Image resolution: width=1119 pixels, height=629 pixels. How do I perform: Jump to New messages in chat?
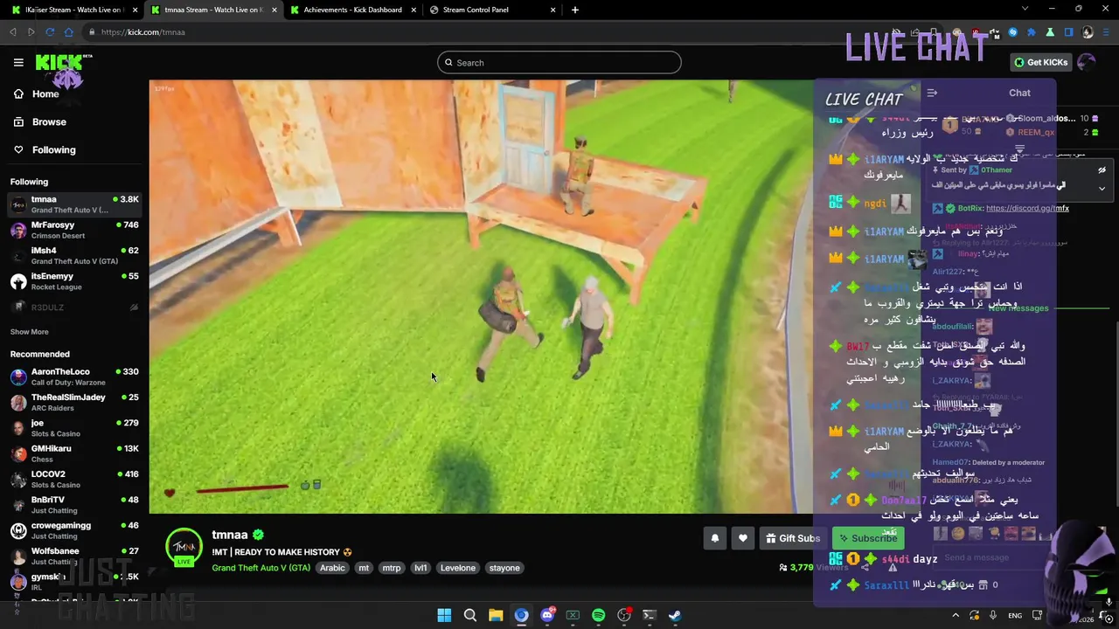pyautogui.click(x=1018, y=308)
